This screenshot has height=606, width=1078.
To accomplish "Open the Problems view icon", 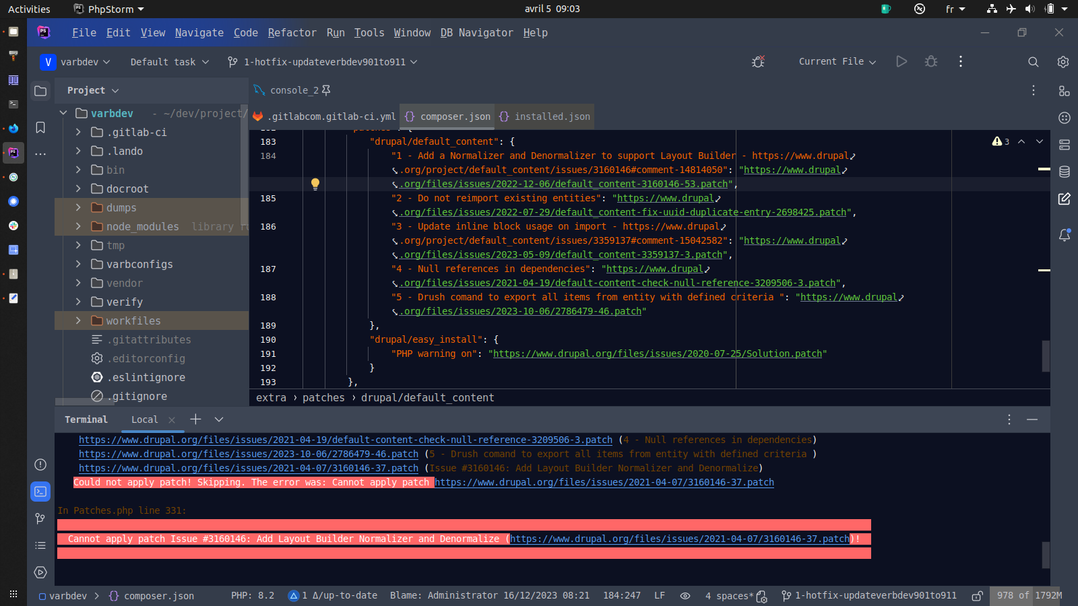I will click(x=40, y=465).
